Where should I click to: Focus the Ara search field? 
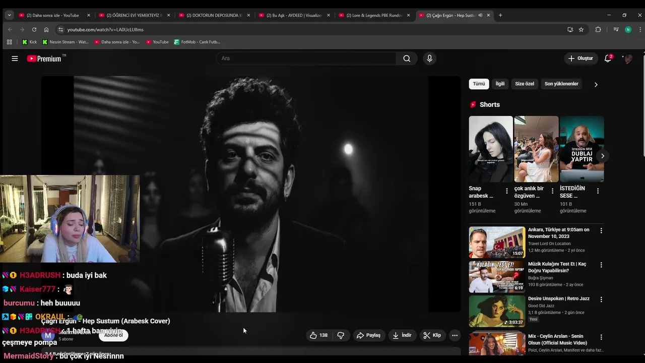pos(306,58)
